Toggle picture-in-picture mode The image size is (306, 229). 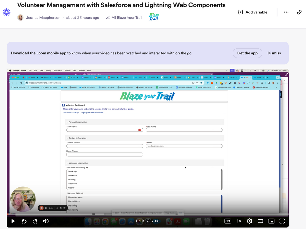271,221
